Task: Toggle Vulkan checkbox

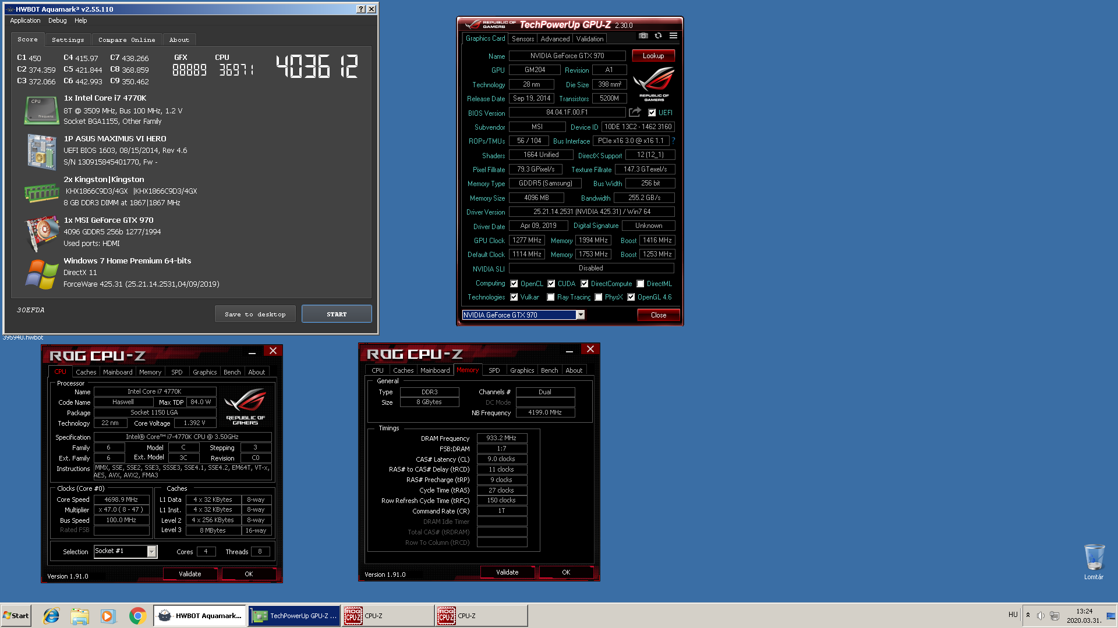Action: coord(514,297)
